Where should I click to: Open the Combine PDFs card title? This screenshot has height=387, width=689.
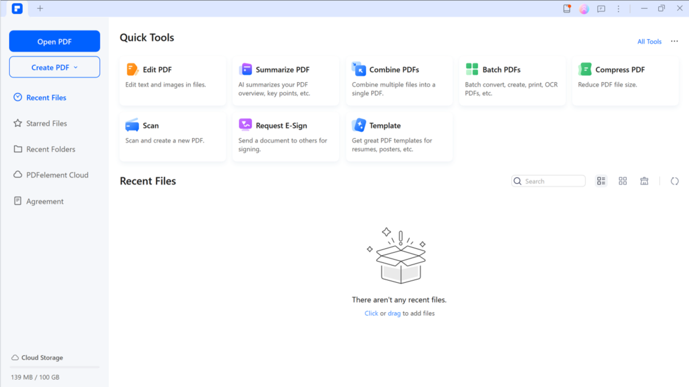[394, 69]
